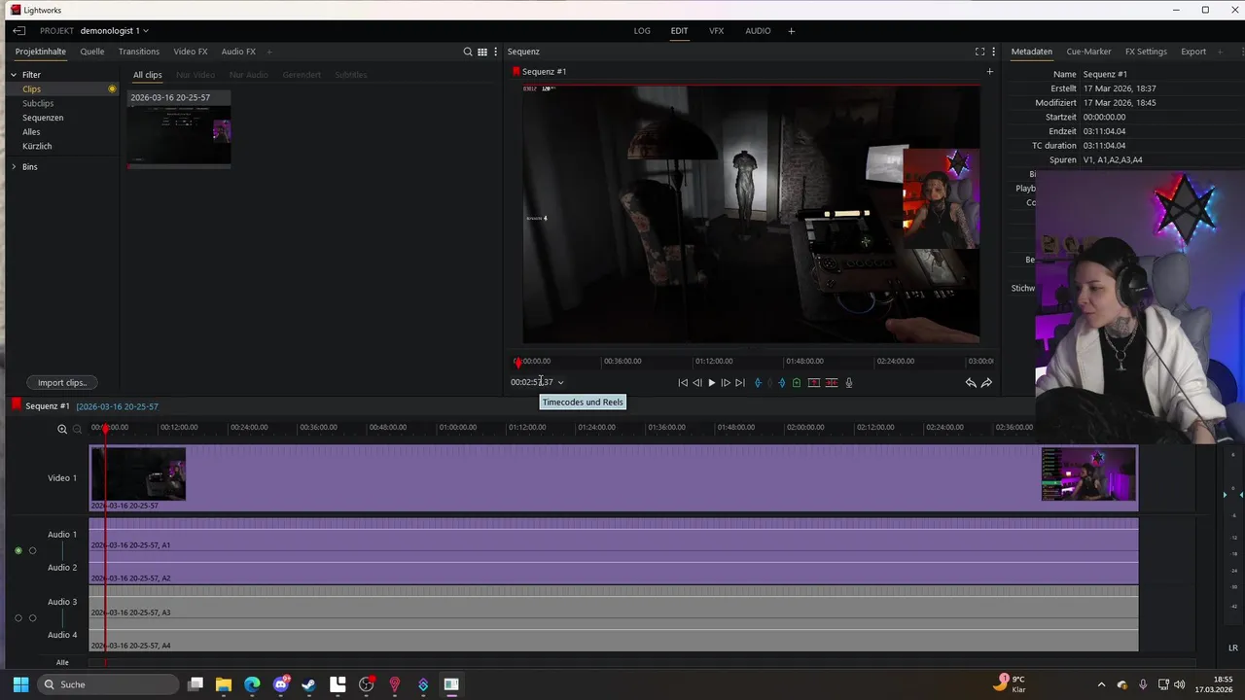This screenshot has height=700, width=1245.
Task: Play the sequence in the viewer
Action: point(711,383)
